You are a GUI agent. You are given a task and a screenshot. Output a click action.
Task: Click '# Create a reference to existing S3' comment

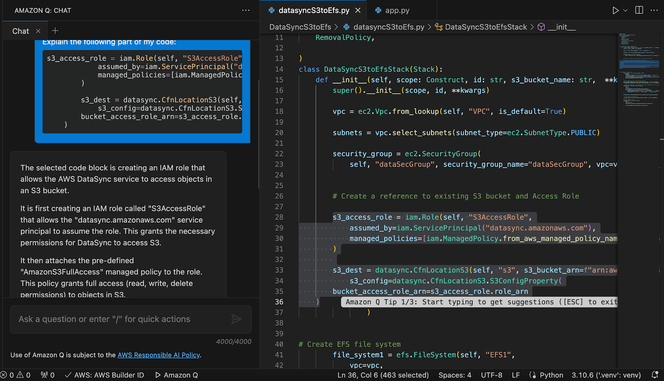click(x=456, y=196)
